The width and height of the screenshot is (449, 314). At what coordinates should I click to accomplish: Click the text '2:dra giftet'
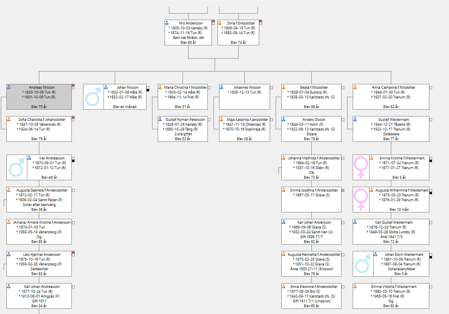183,134
